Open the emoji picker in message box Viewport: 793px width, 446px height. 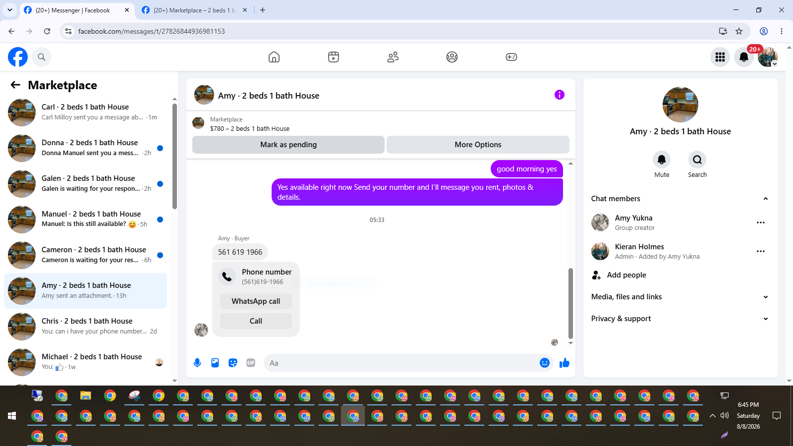(545, 363)
